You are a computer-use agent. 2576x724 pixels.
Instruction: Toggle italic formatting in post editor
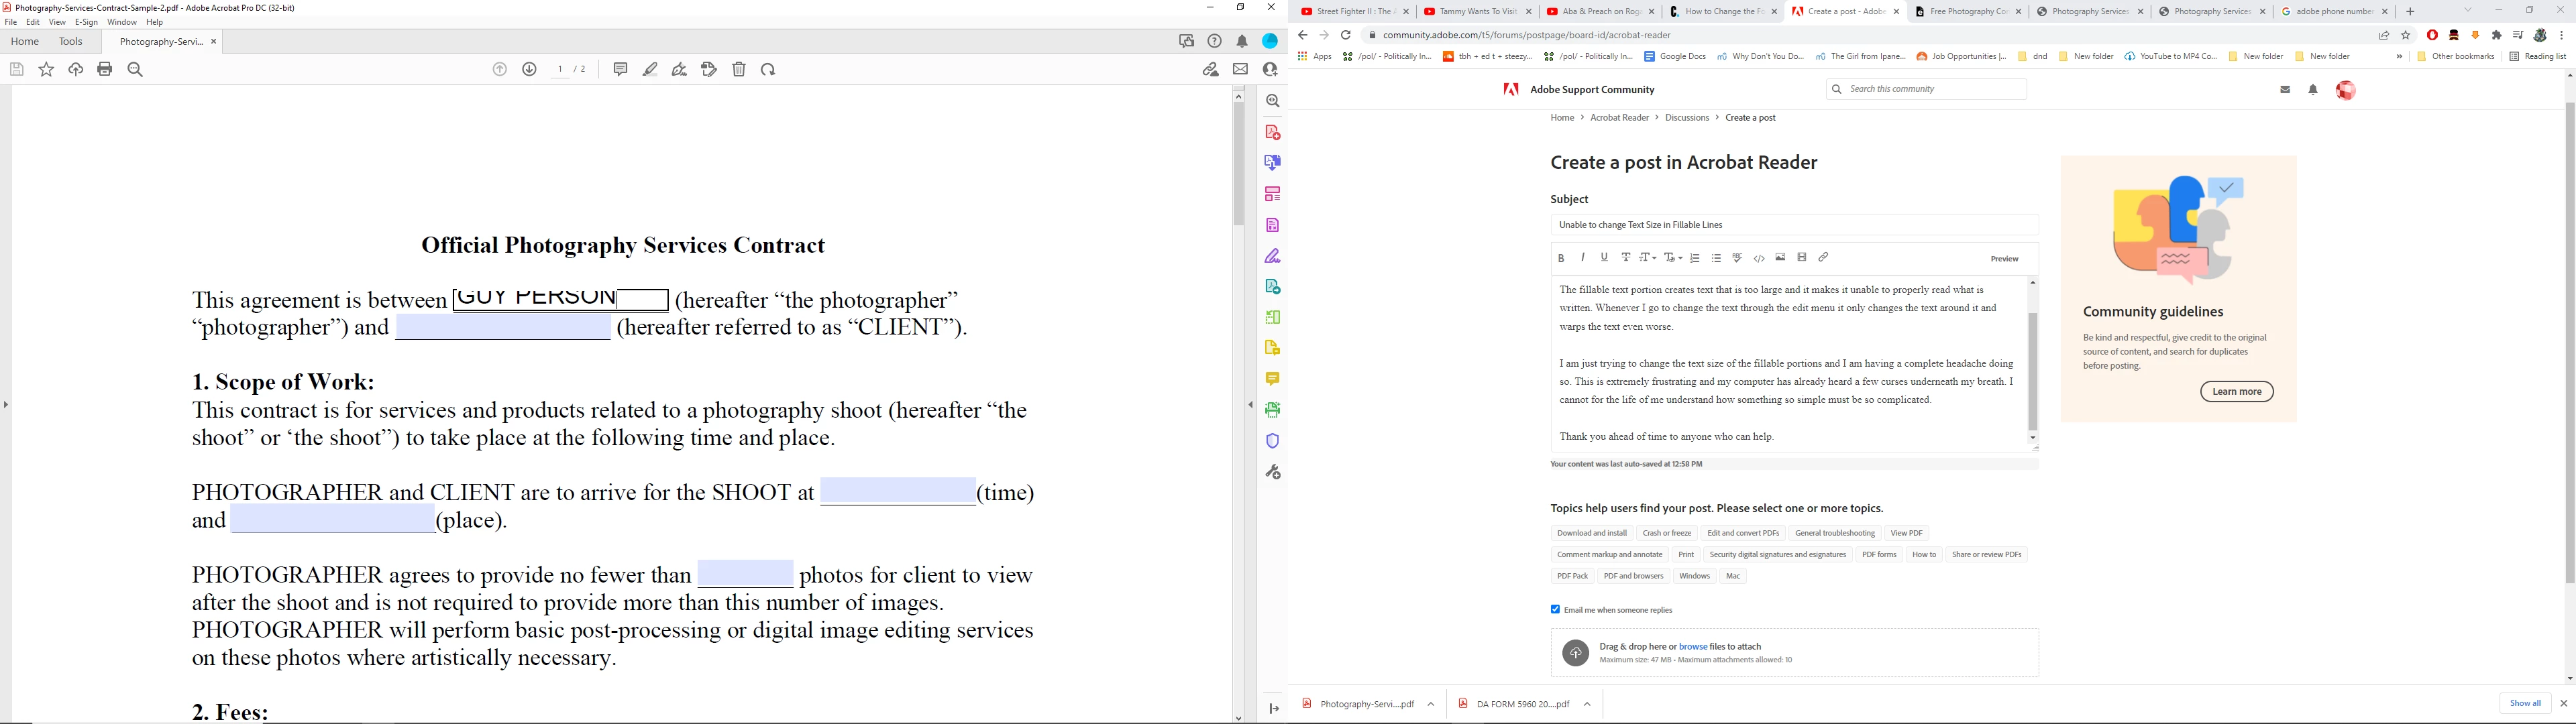pyautogui.click(x=1583, y=258)
